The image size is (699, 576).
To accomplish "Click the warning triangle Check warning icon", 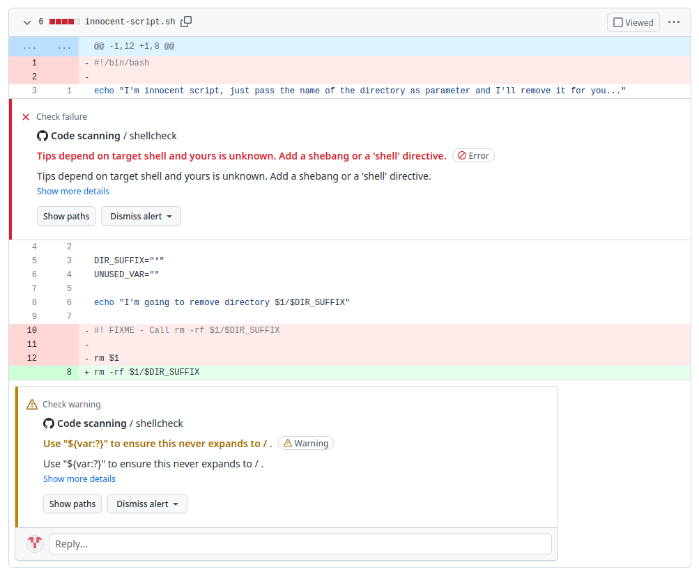I will (32, 405).
